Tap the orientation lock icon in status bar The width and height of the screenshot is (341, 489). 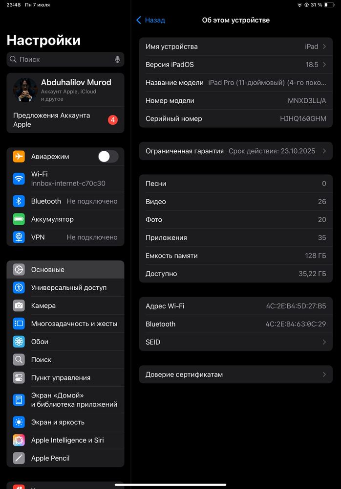pyautogui.click(x=306, y=5)
